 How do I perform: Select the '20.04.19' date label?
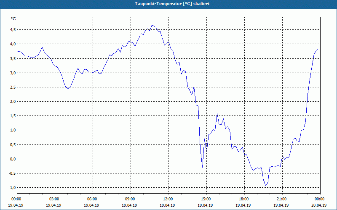click(x=319, y=205)
